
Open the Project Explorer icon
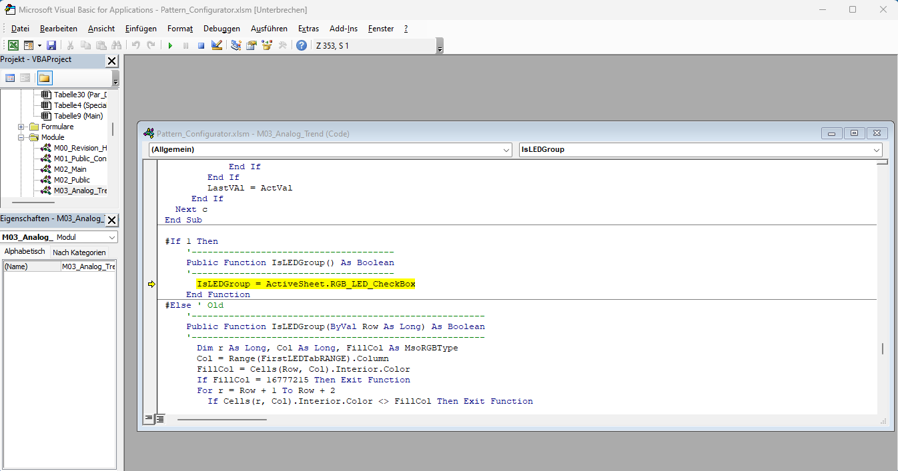pos(236,45)
